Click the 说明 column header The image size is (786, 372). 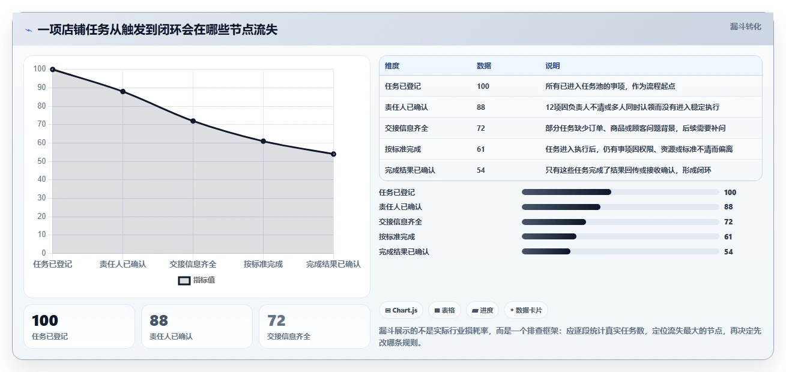coord(552,66)
